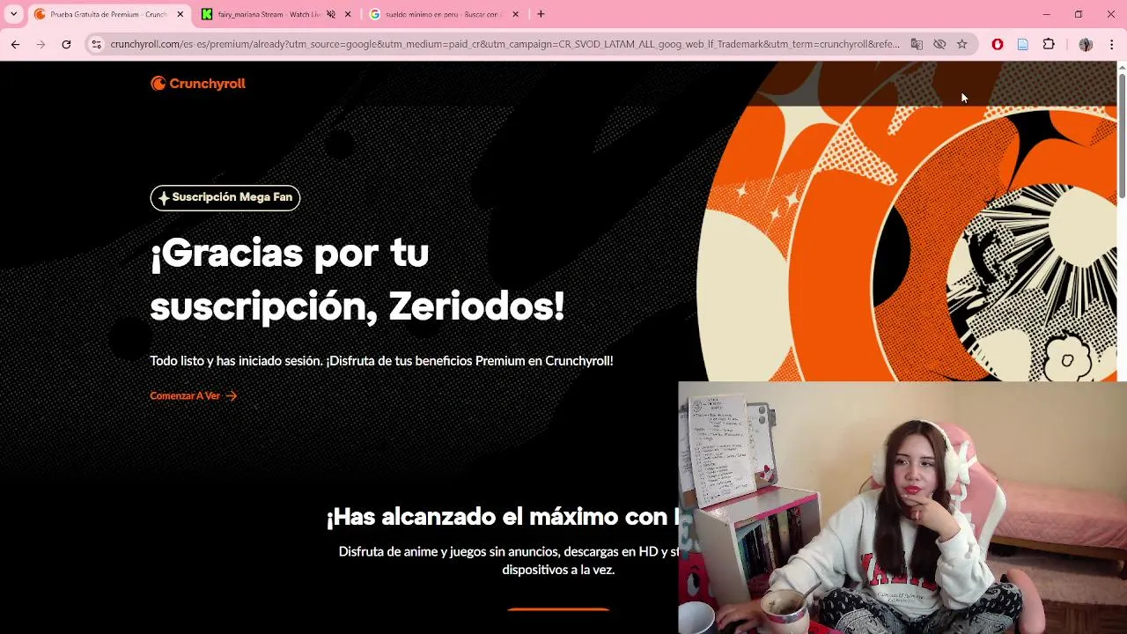Click the Todo listo y has iniciado sesión text
The width and height of the screenshot is (1127, 634).
(381, 361)
